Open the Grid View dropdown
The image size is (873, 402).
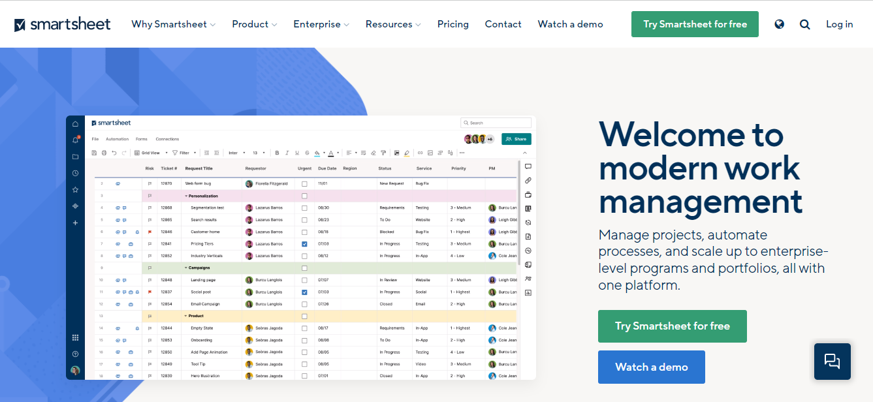tap(151, 153)
